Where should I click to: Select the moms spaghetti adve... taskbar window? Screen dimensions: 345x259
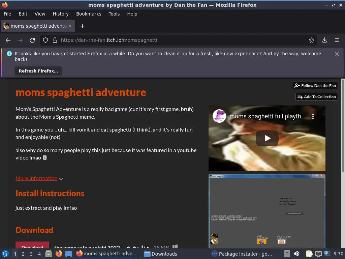coord(107,254)
